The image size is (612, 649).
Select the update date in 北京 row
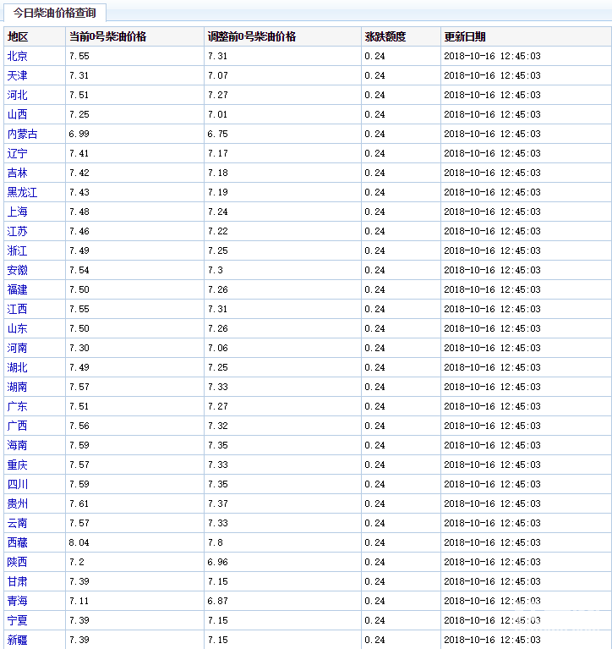(x=492, y=56)
